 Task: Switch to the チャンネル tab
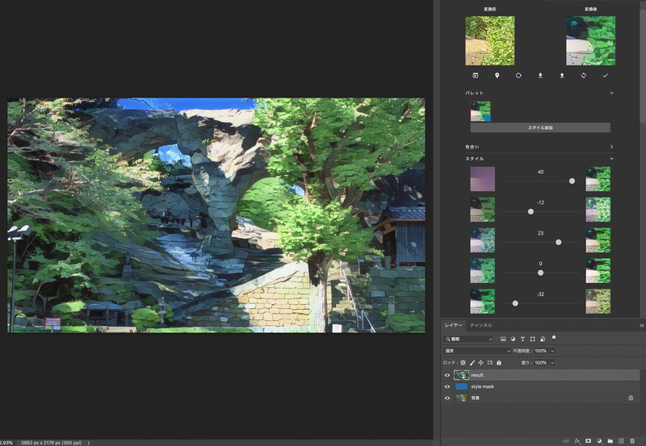(x=480, y=325)
